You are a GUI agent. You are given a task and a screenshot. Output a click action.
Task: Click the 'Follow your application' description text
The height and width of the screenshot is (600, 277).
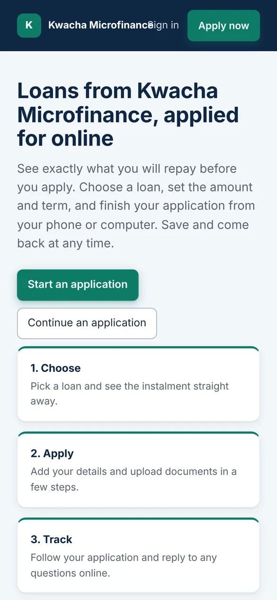[x=124, y=565]
